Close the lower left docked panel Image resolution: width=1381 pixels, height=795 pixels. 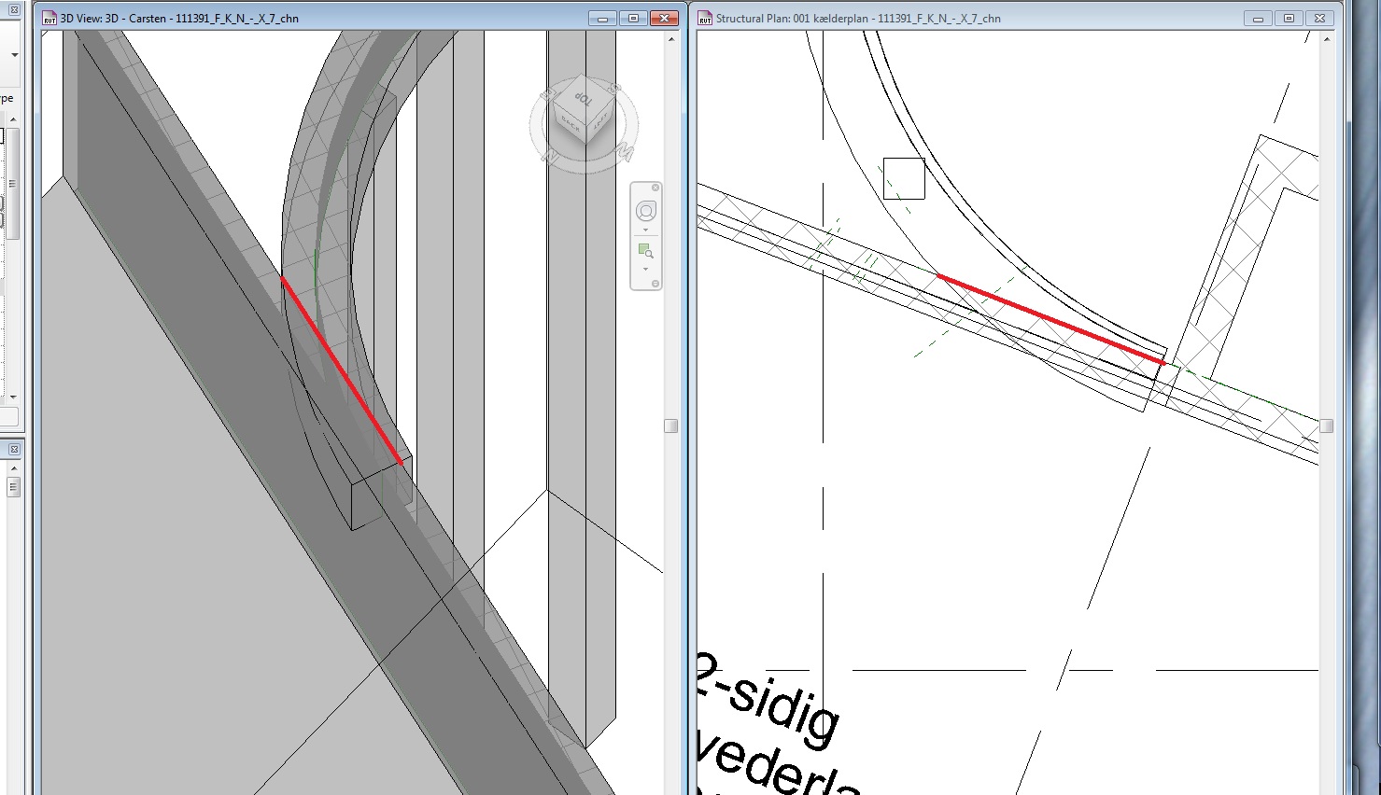pos(14,450)
